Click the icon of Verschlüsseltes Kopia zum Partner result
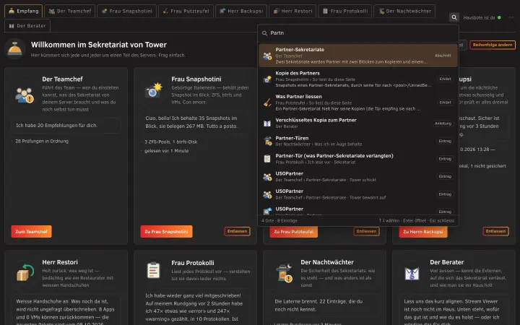 pyautogui.click(x=267, y=123)
